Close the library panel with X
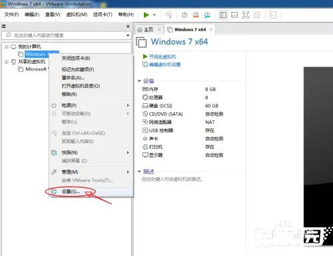The image size is (333, 256). pos(128,27)
